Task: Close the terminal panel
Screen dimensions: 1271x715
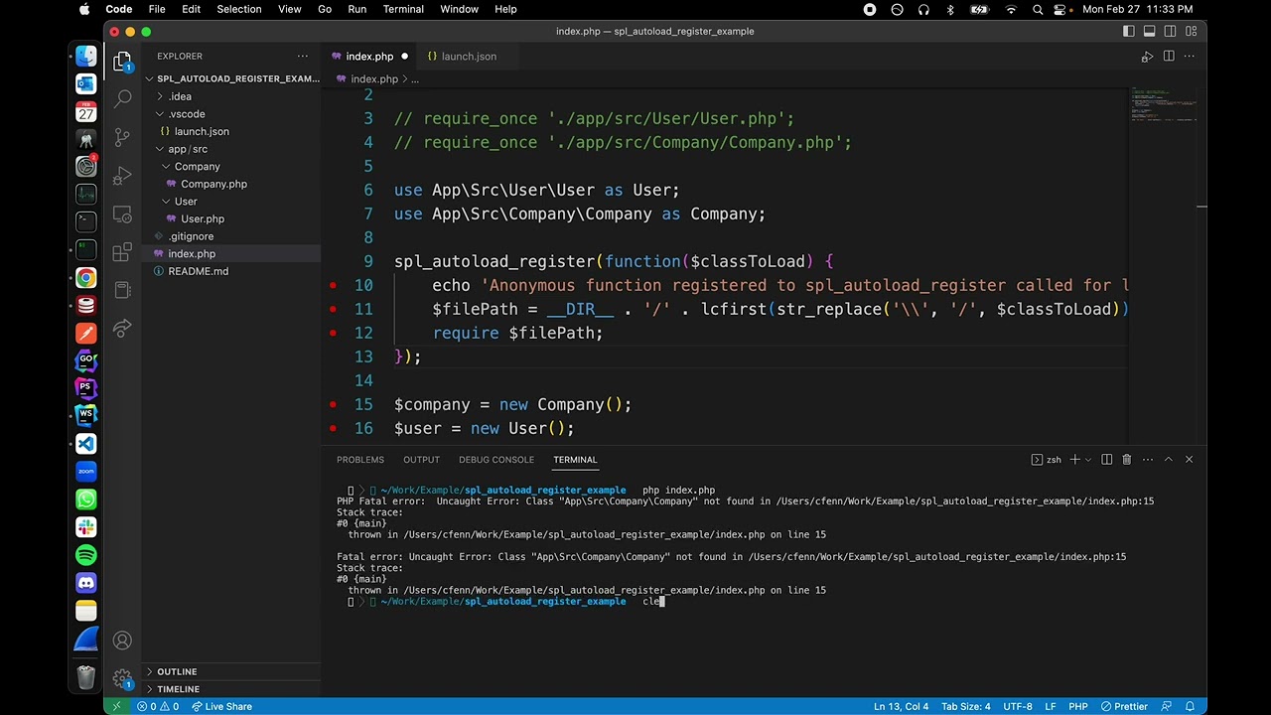Action: (1189, 460)
